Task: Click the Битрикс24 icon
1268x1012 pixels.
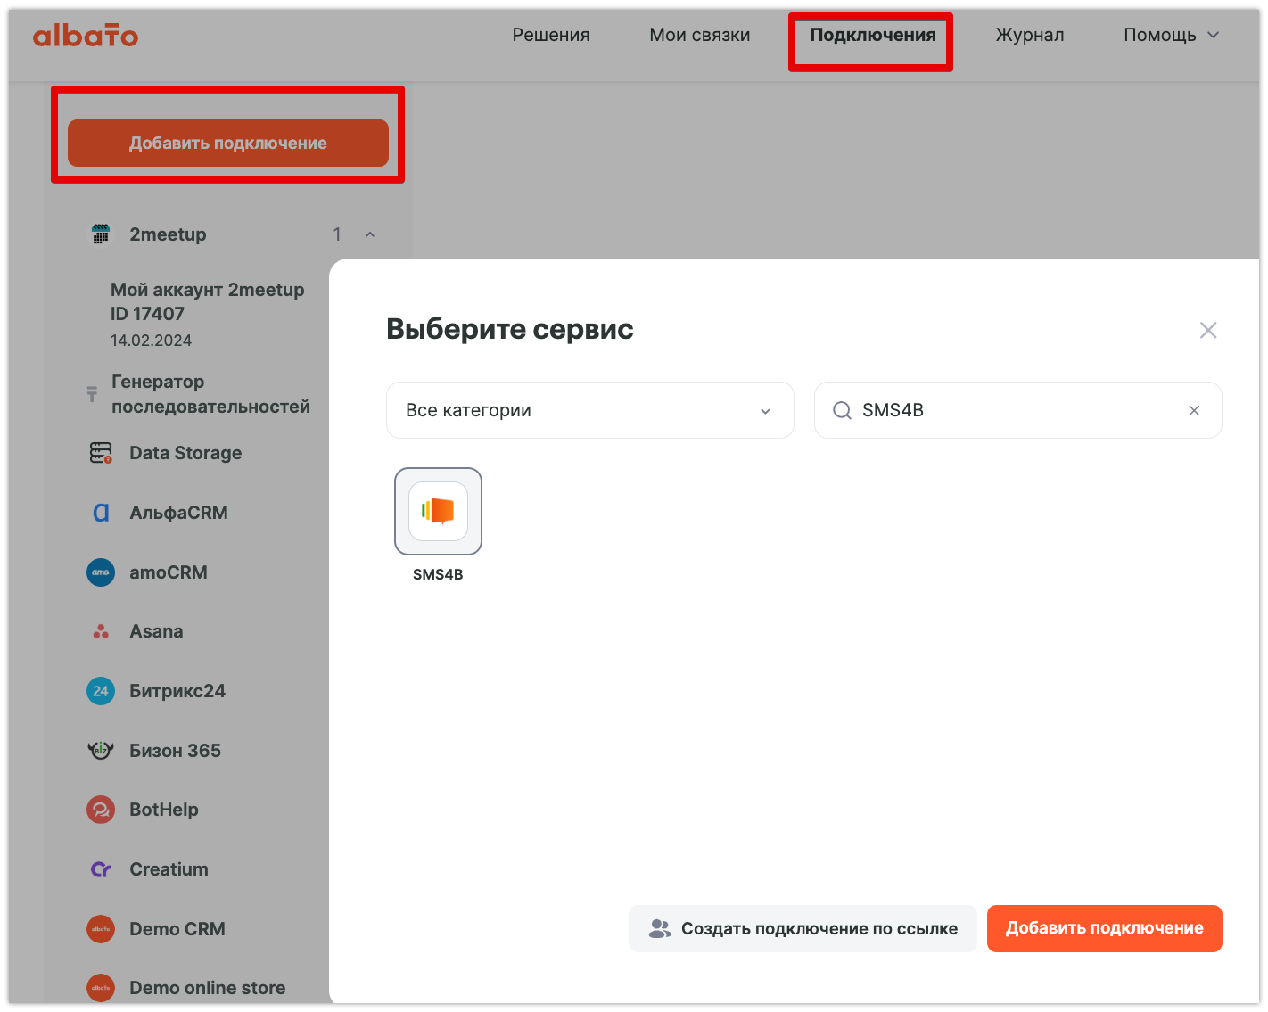Action: pos(101,691)
